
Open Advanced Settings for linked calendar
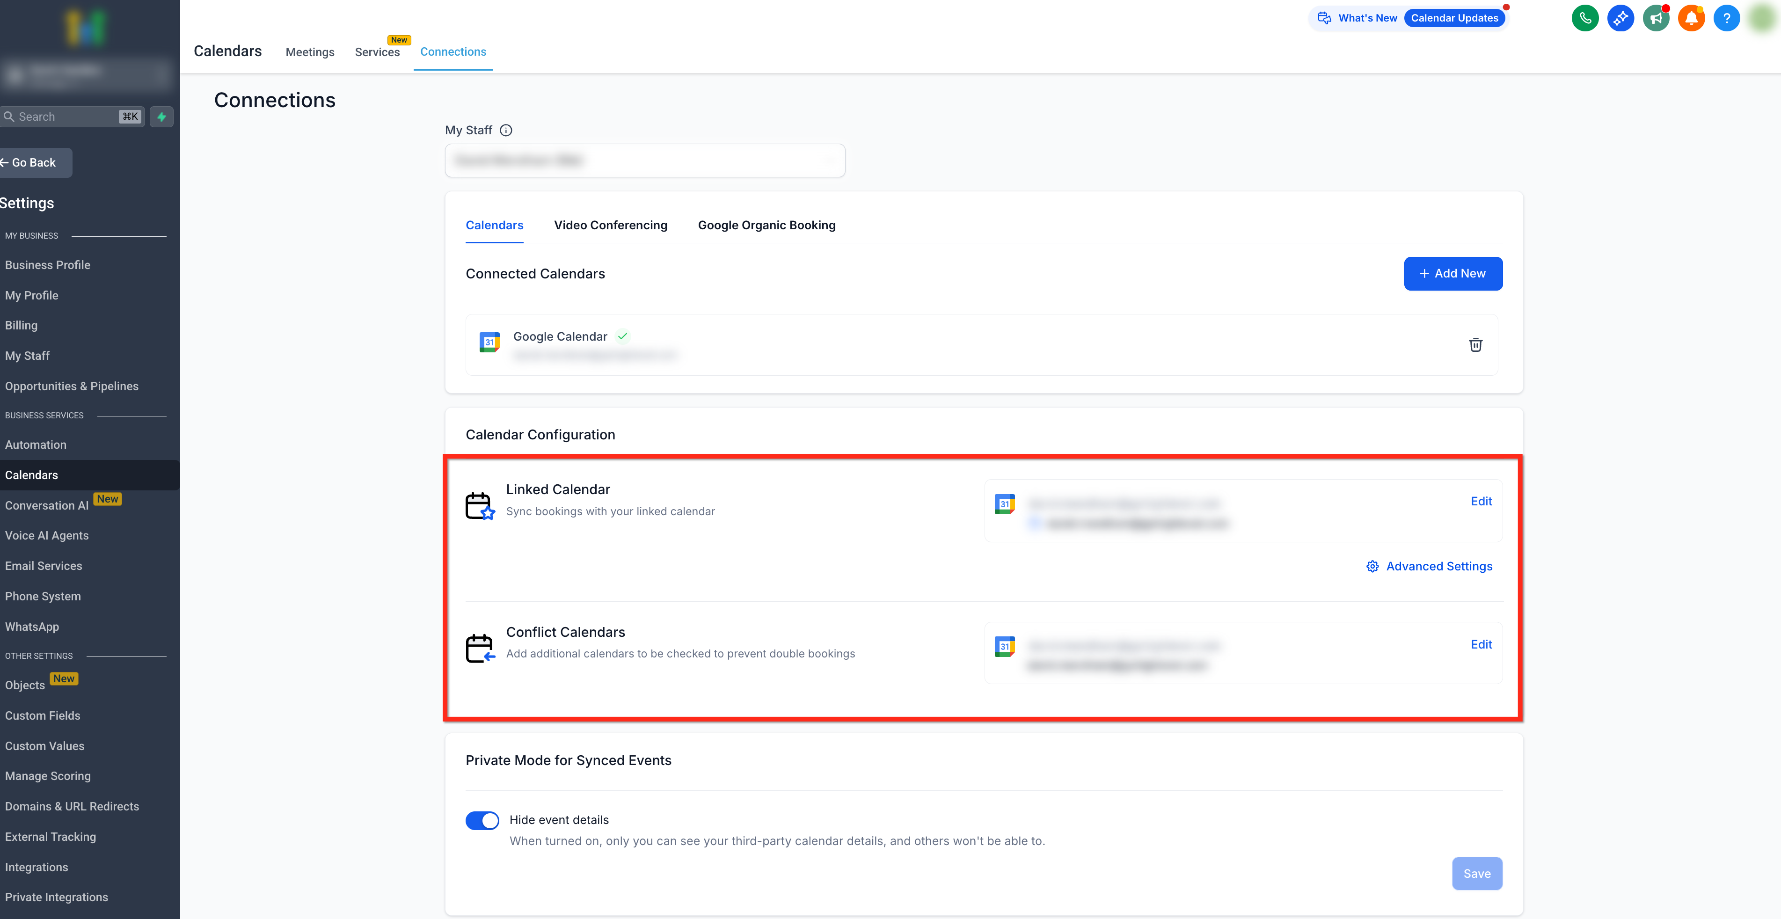[1429, 566]
